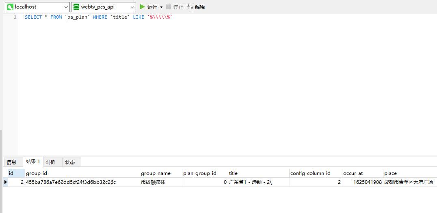The image size is (437, 213).
Task: Click the id column header
Action: pyautogui.click(x=16, y=173)
